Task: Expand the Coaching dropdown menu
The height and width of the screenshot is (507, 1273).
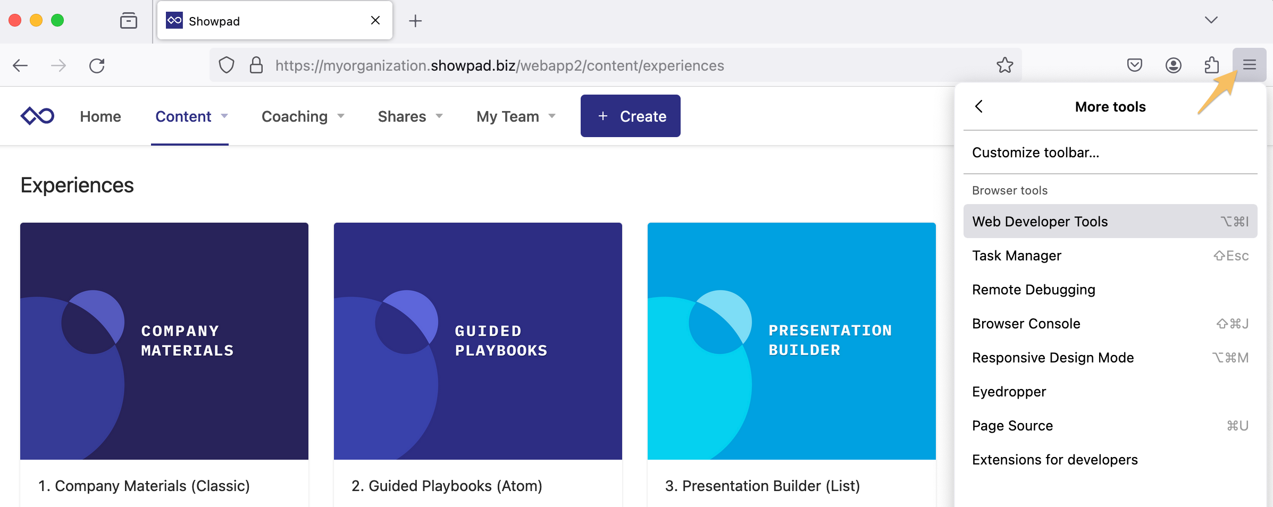Action: (303, 116)
